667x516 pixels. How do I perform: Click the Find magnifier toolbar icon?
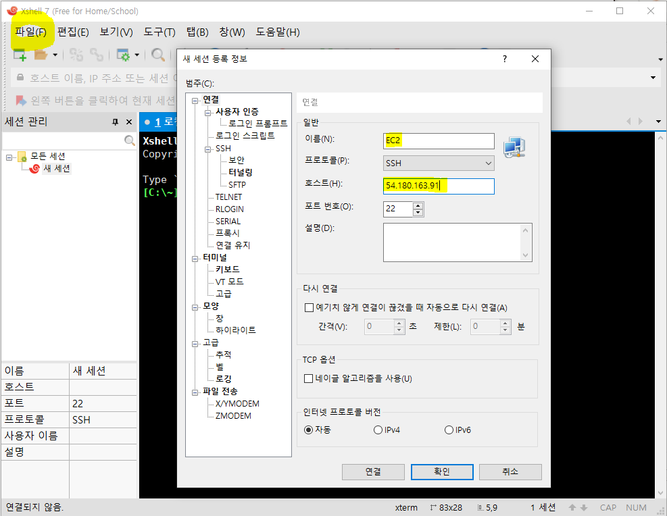(x=158, y=55)
